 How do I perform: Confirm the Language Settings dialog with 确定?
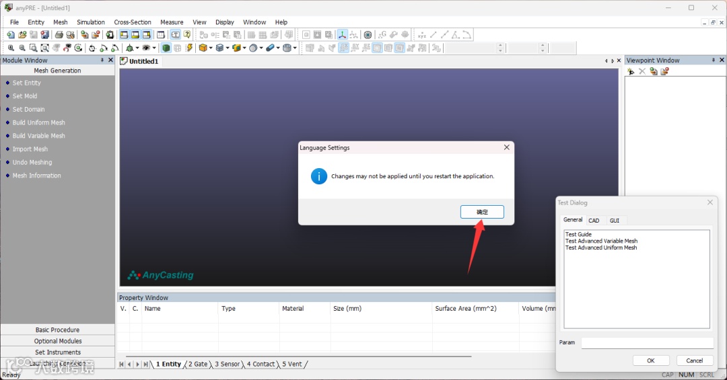point(482,212)
